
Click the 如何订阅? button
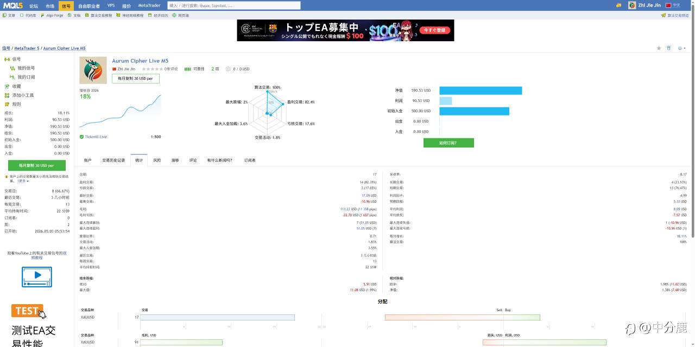pyautogui.click(x=448, y=143)
